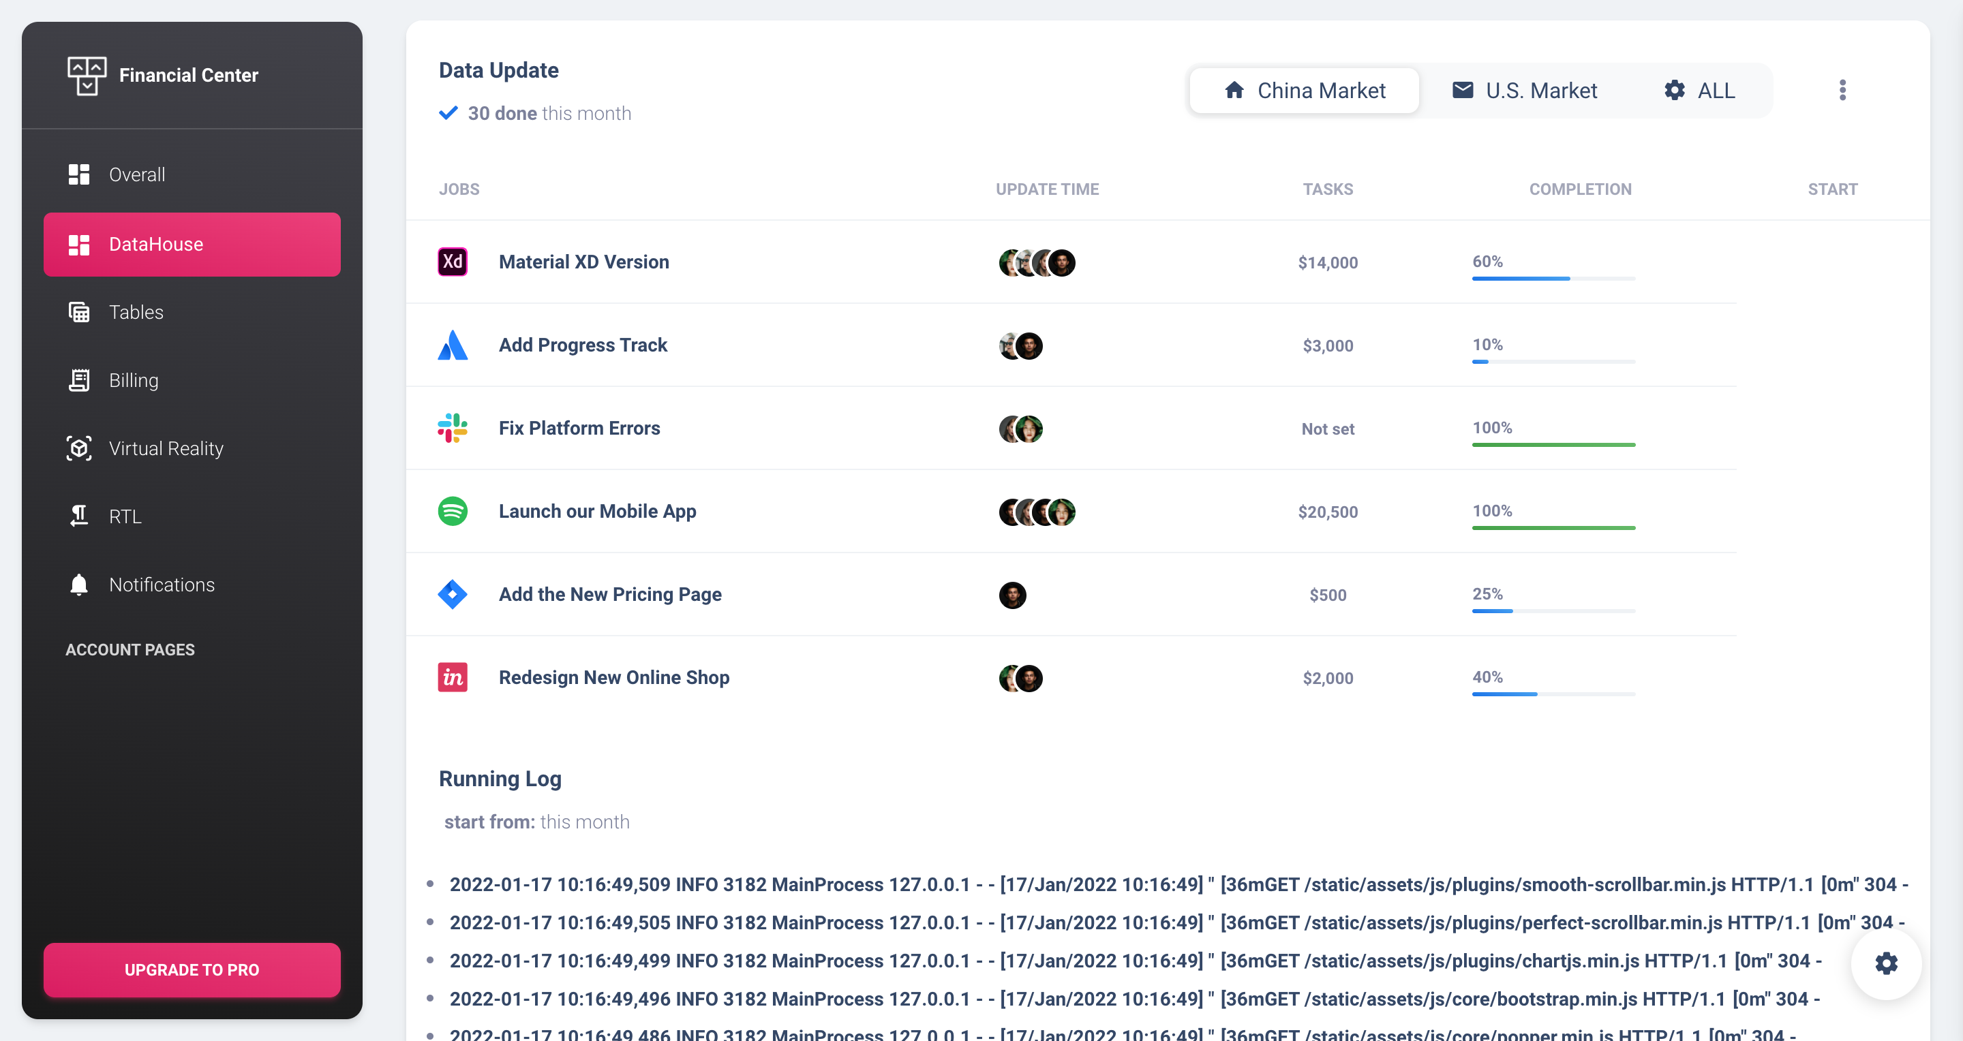Image resolution: width=1963 pixels, height=1041 pixels.
Task: Click the 60% completion progress bar
Action: tap(1553, 278)
